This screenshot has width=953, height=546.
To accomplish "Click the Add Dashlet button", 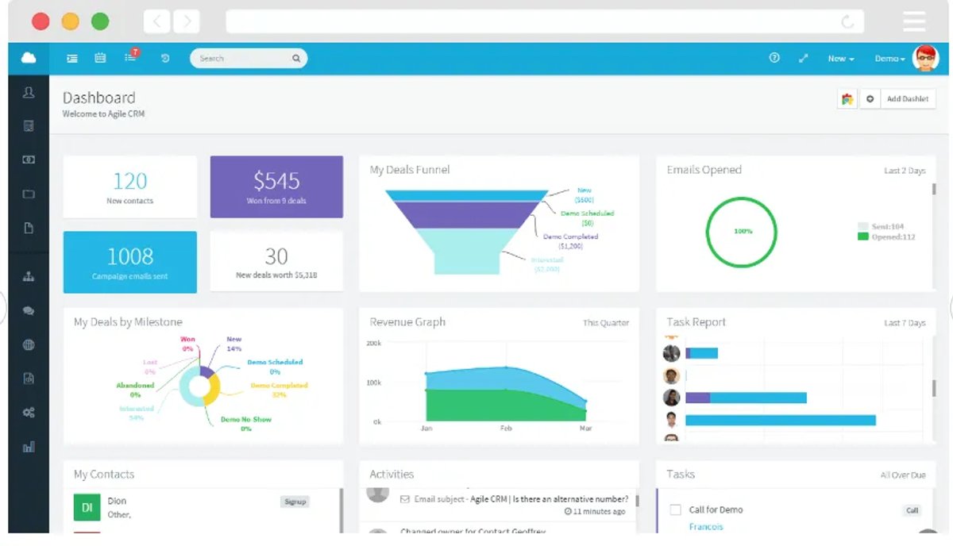I will 908,98.
